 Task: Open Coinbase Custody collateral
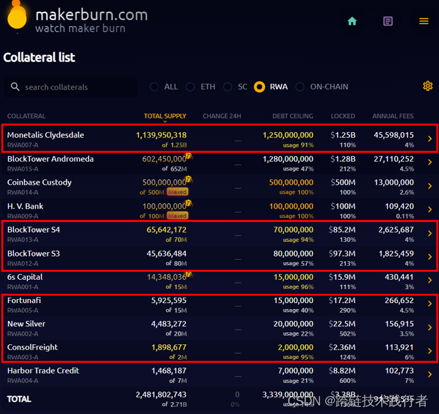(39, 182)
